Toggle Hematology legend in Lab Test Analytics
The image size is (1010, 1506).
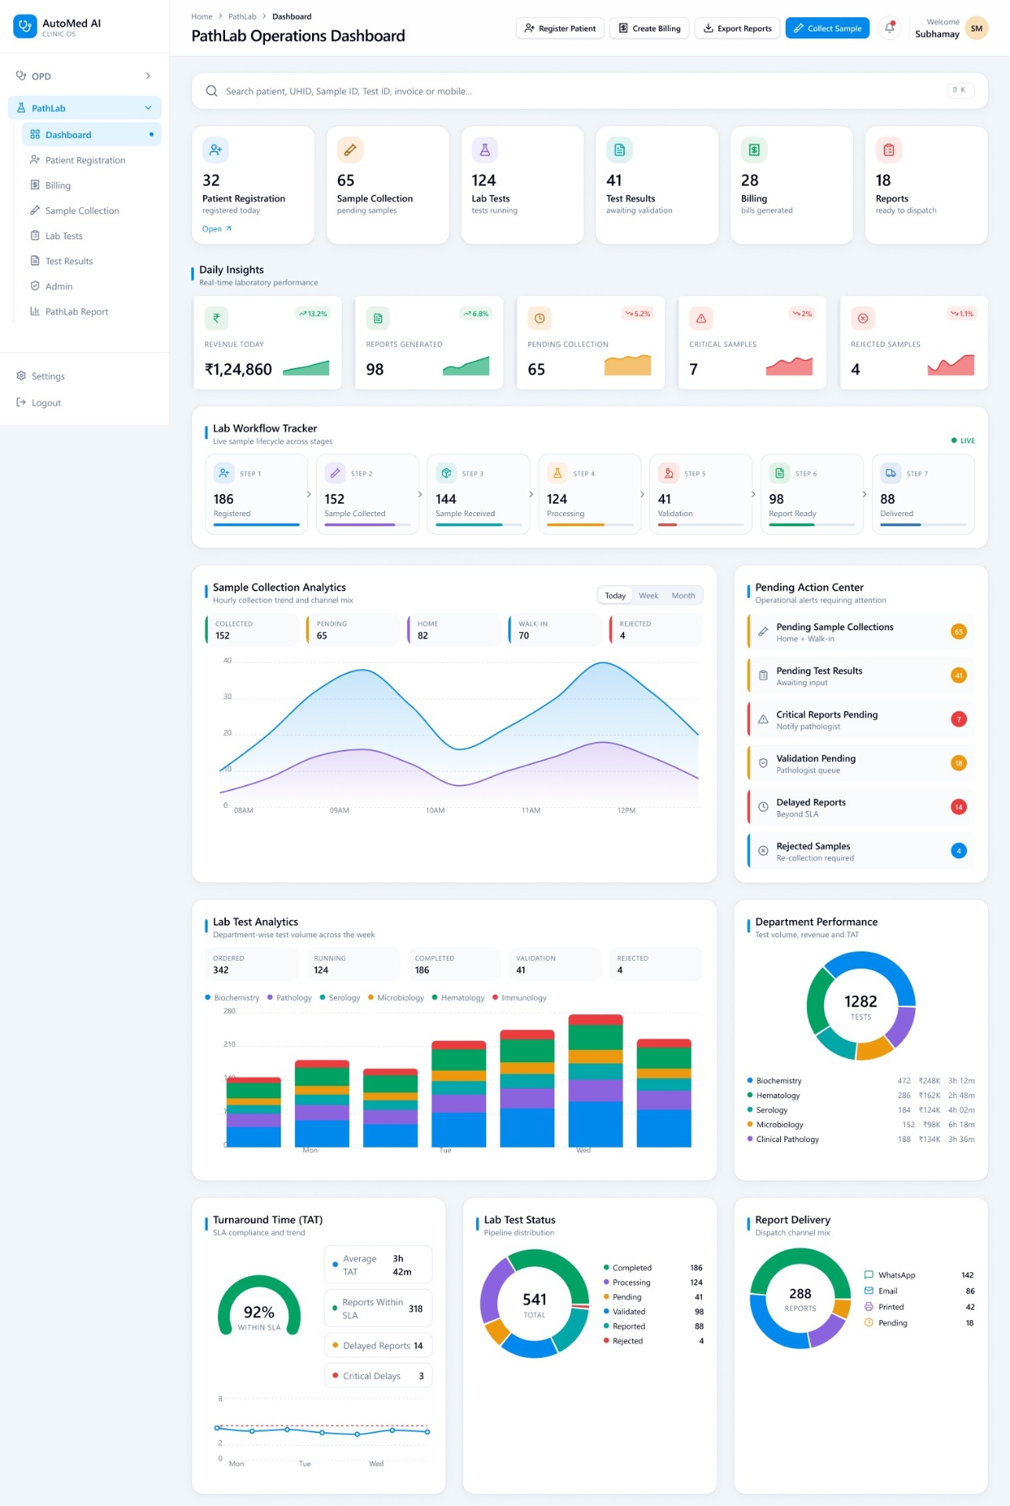[x=458, y=998]
